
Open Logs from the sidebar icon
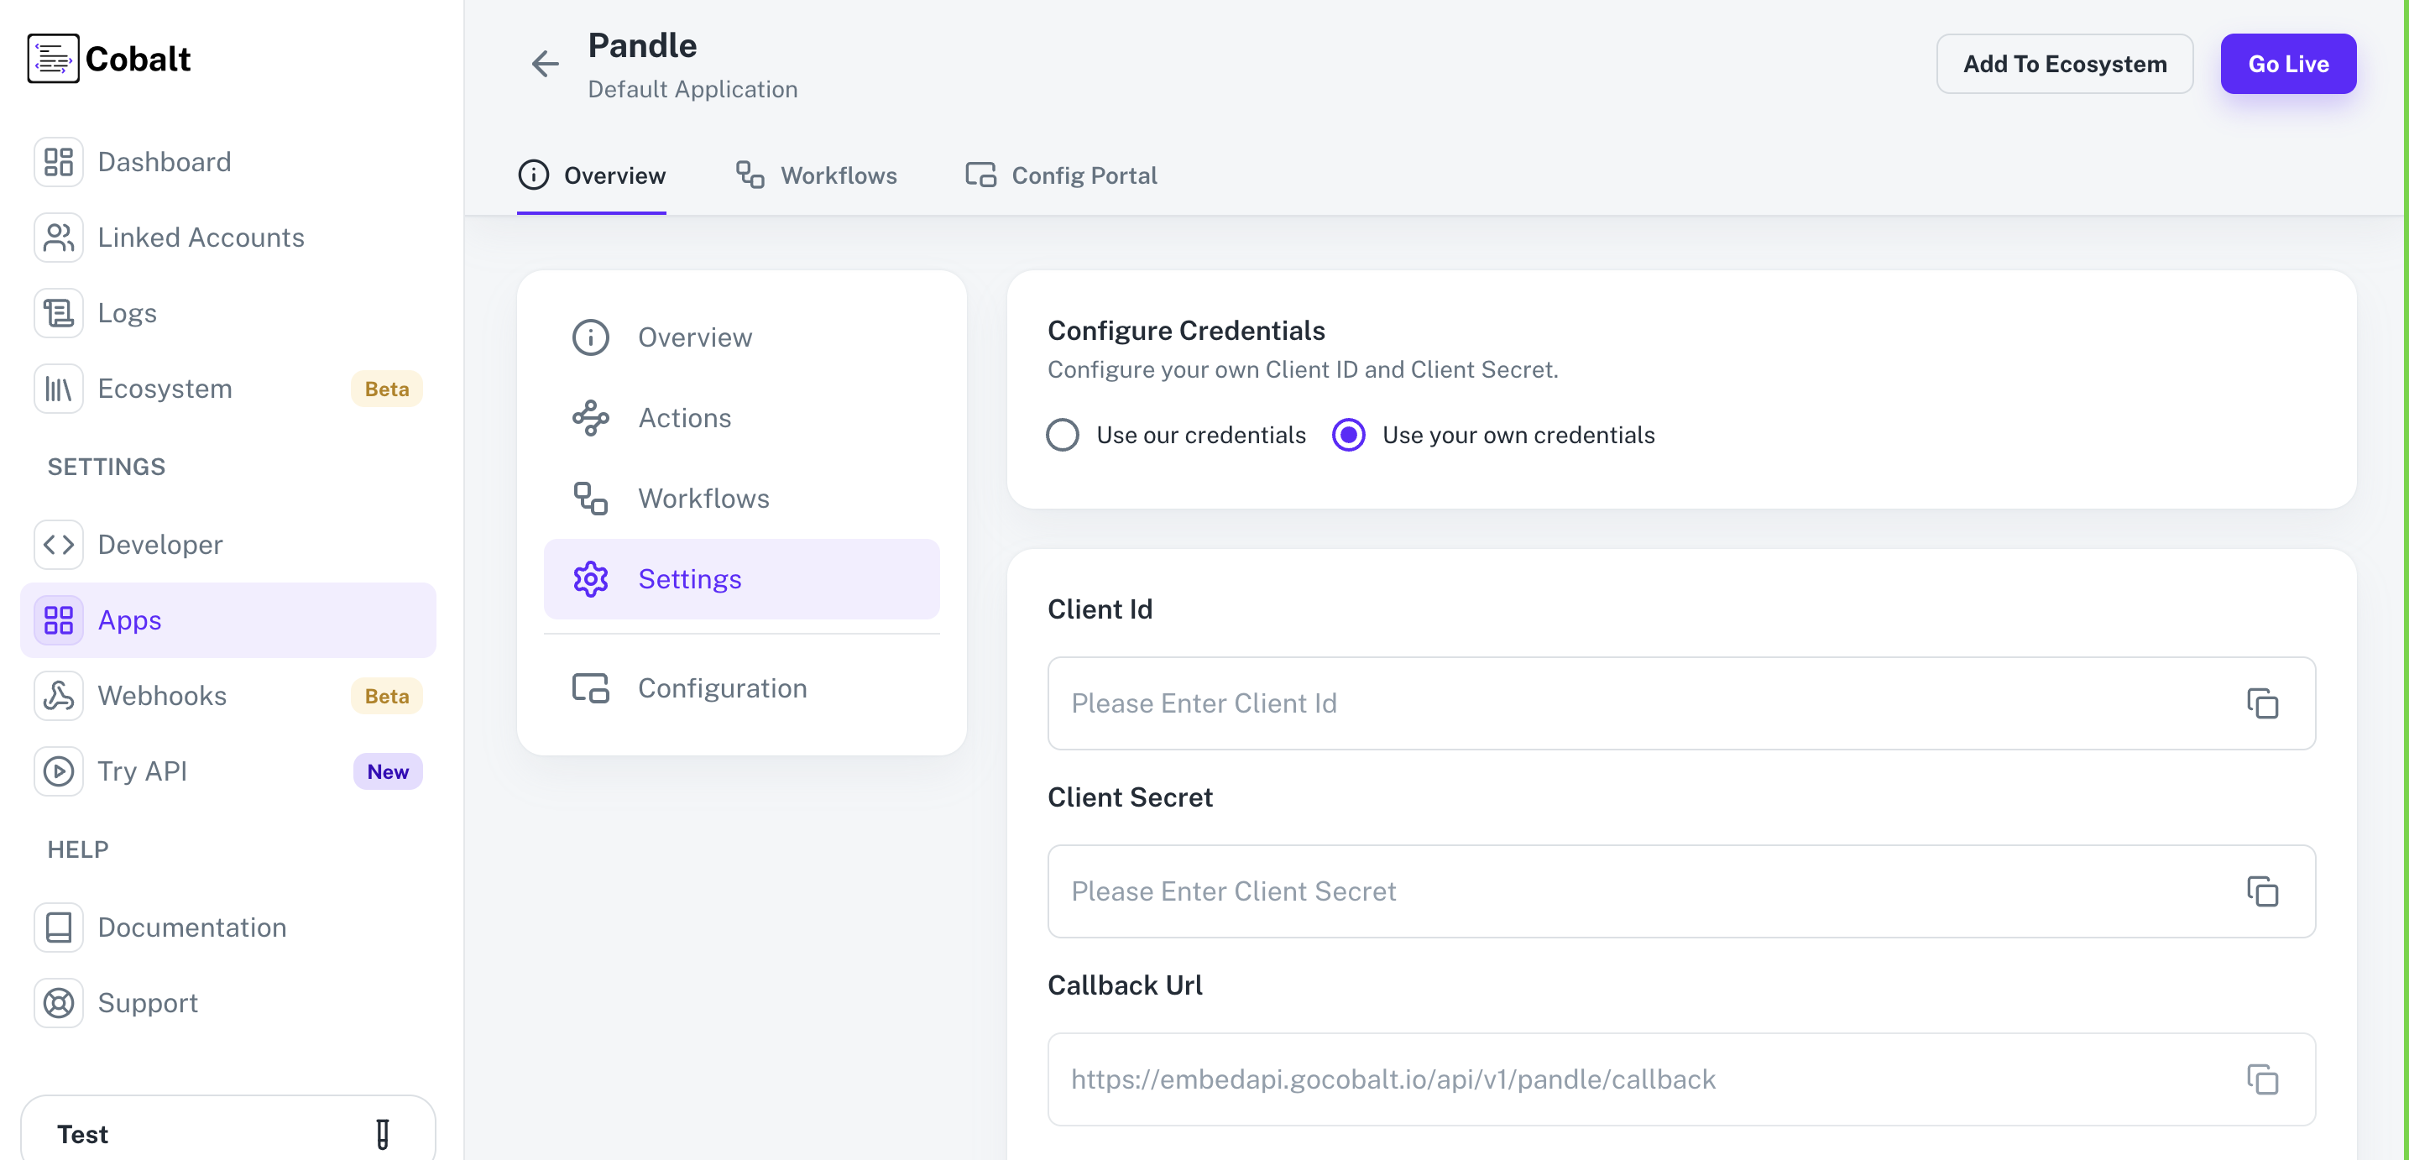[58, 312]
